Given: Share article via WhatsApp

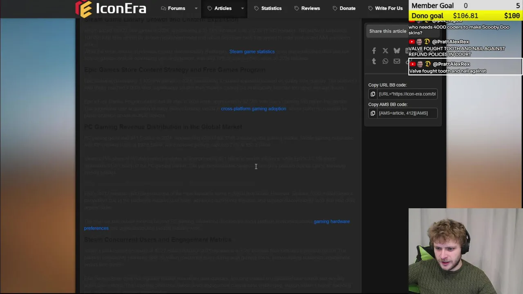Looking at the screenshot, I should tap(385, 61).
